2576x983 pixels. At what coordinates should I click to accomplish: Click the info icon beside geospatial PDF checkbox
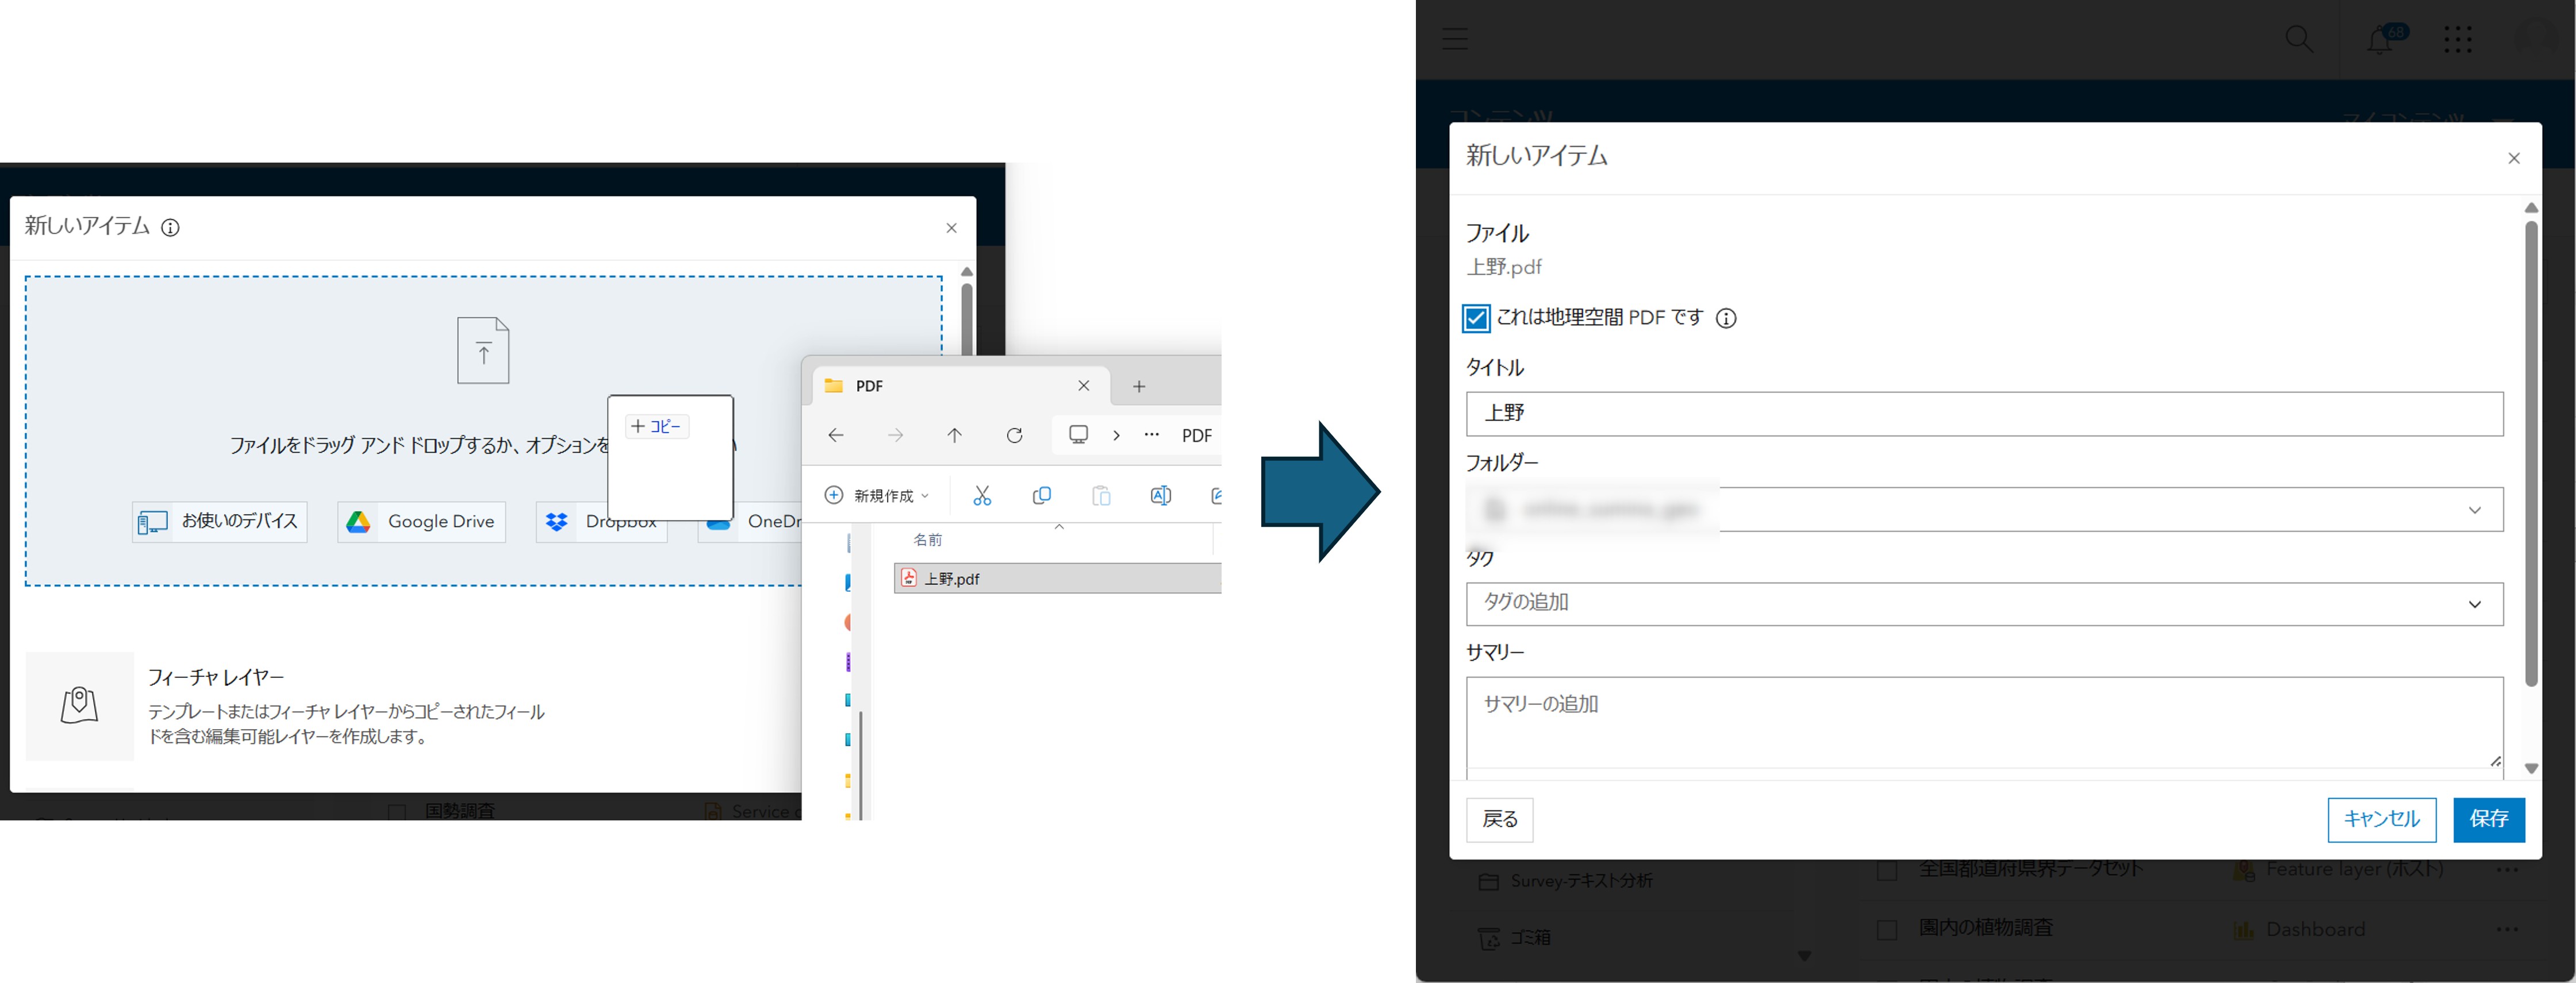(x=1726, y=319)
